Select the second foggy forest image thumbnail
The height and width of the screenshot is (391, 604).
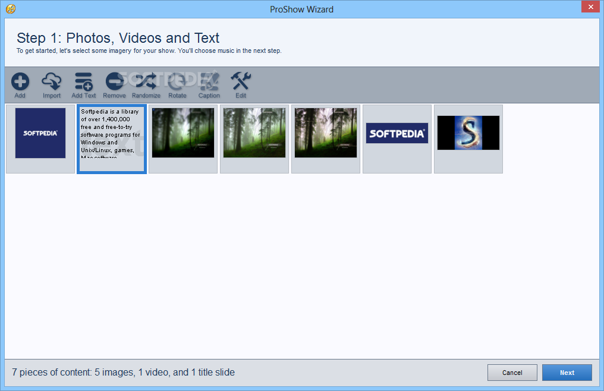coord(254,138)
